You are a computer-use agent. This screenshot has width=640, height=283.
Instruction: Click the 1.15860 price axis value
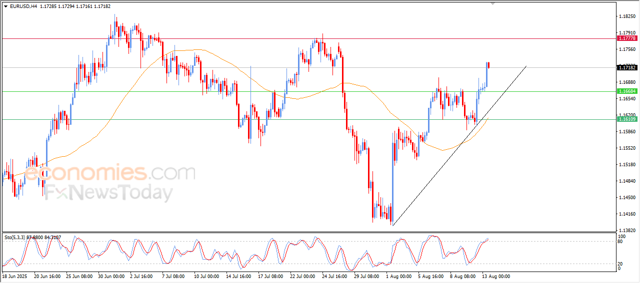627,132
